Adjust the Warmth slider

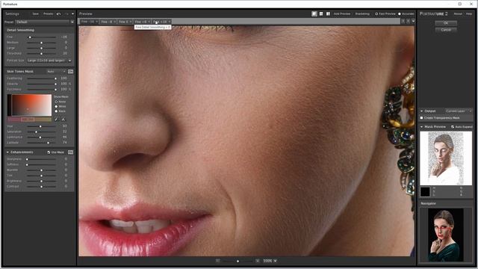tap(41, 170)
